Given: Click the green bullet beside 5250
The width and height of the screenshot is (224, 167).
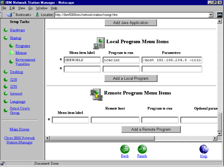Looking at the screenshot, I should point(6,79).
